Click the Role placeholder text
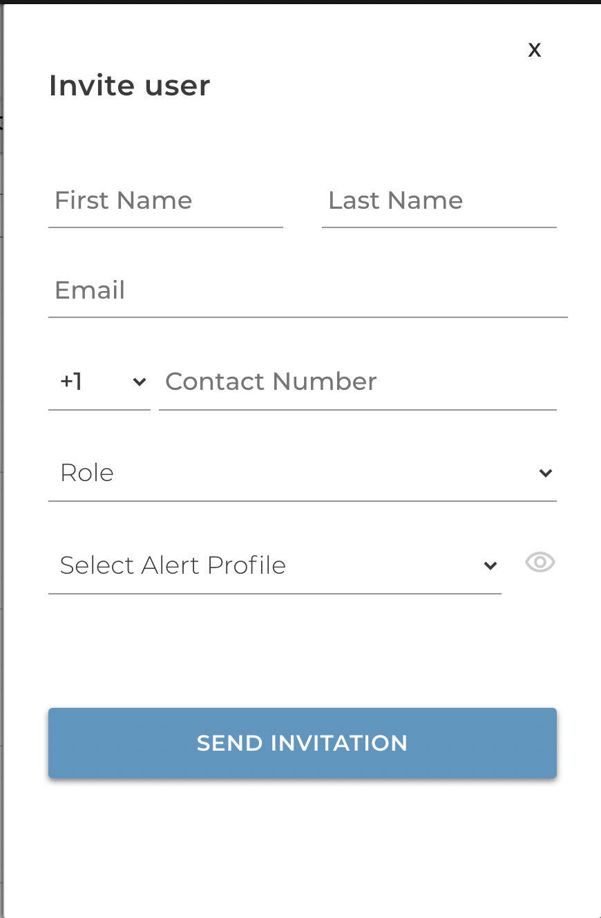Screen dimensions: 601x918 tap(87, 473)
